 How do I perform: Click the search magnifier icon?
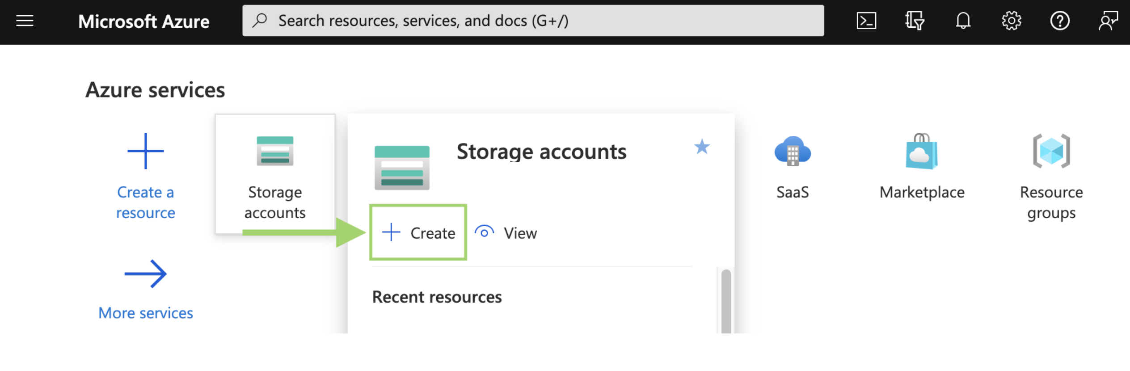coord(260,21)
